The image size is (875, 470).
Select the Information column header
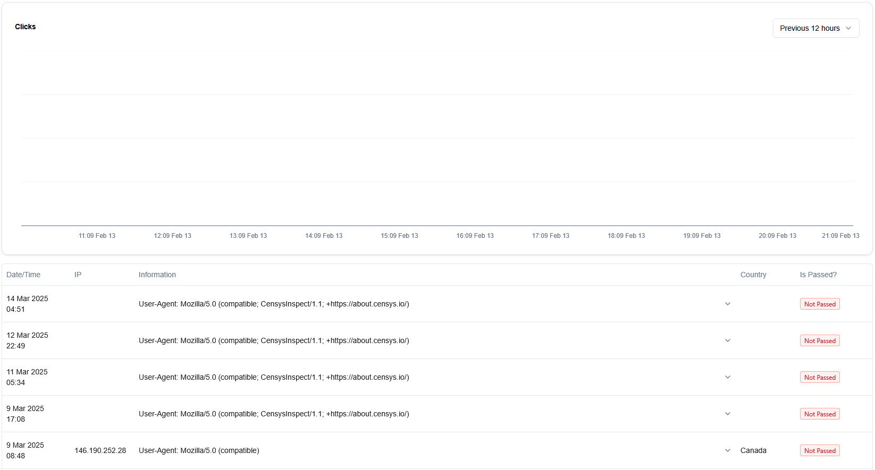157,275
